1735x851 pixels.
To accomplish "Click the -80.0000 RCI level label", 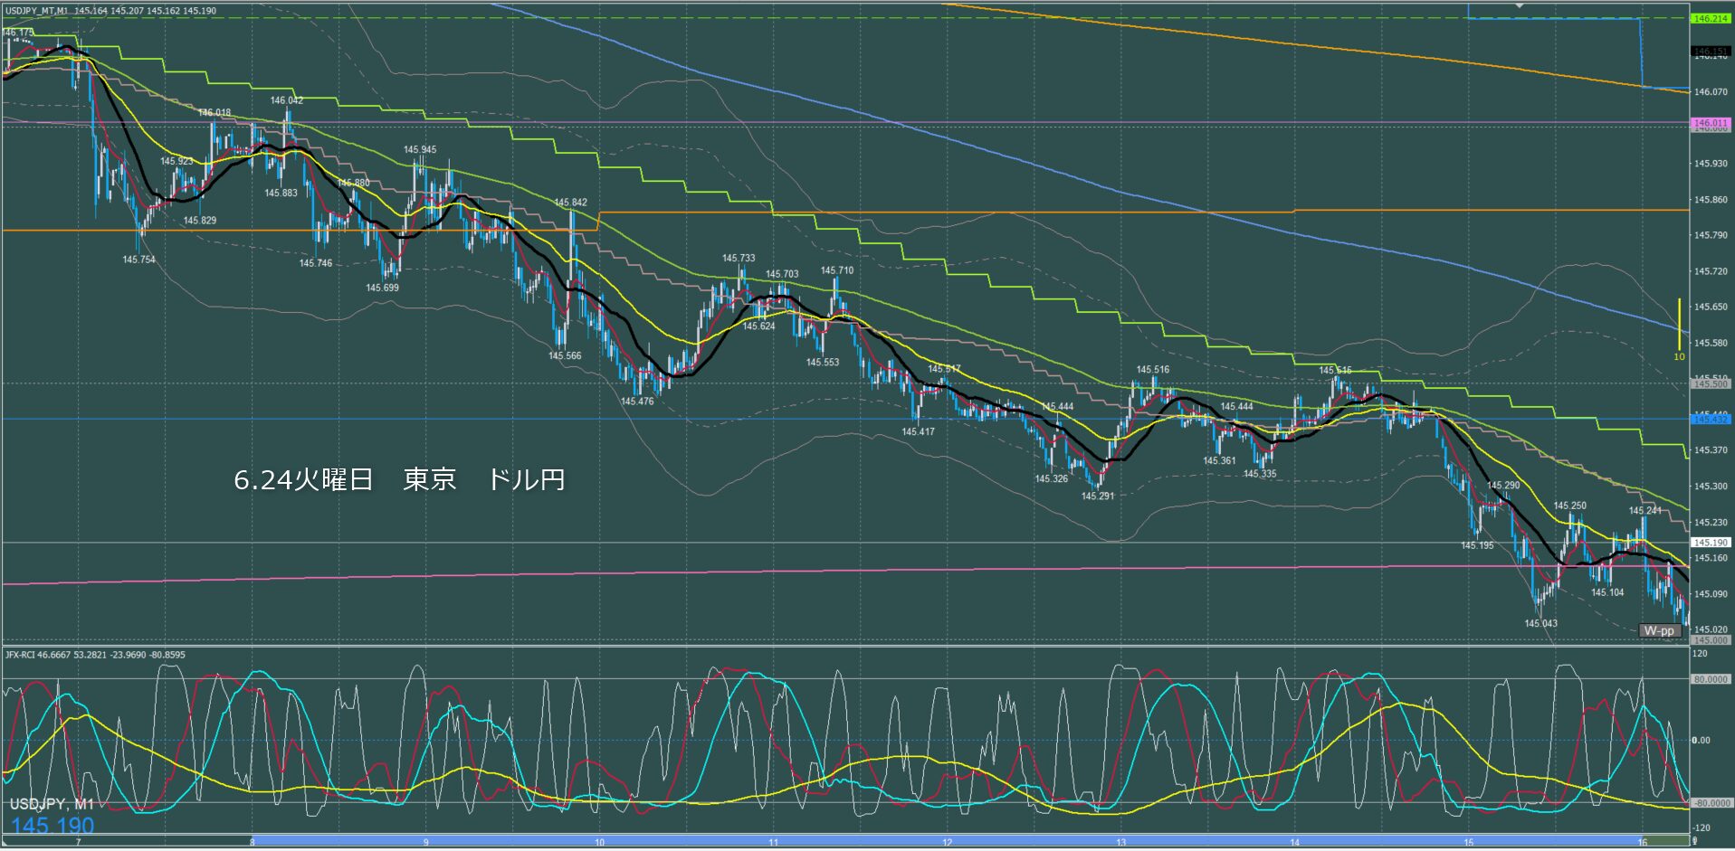I will coord(1711,803).
